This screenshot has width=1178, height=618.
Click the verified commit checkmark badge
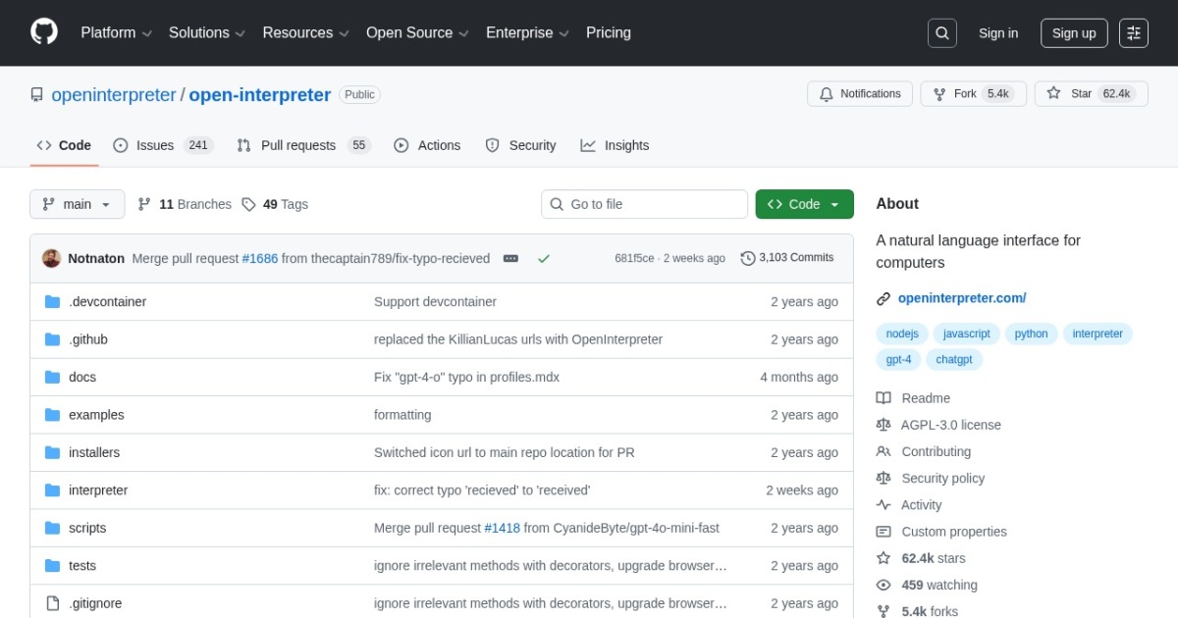(x=544, y=258)
